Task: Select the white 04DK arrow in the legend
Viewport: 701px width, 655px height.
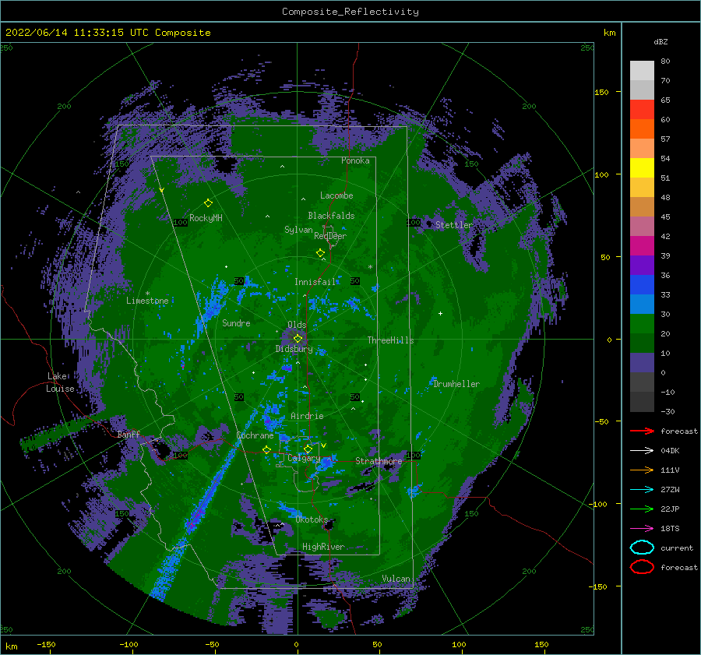Action: (x=642, y=450)
